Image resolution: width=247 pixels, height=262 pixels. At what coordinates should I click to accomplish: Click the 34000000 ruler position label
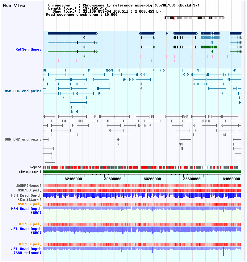click(x=231, y=179)
